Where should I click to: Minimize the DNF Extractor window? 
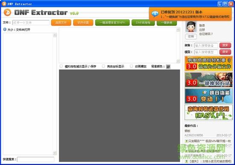click(x=220, y=4)
